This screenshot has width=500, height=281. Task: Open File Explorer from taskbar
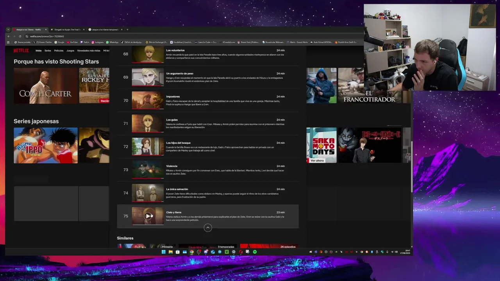[171, 252]
